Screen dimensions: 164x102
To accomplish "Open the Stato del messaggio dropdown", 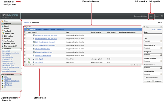I will (x=153, y=61).
